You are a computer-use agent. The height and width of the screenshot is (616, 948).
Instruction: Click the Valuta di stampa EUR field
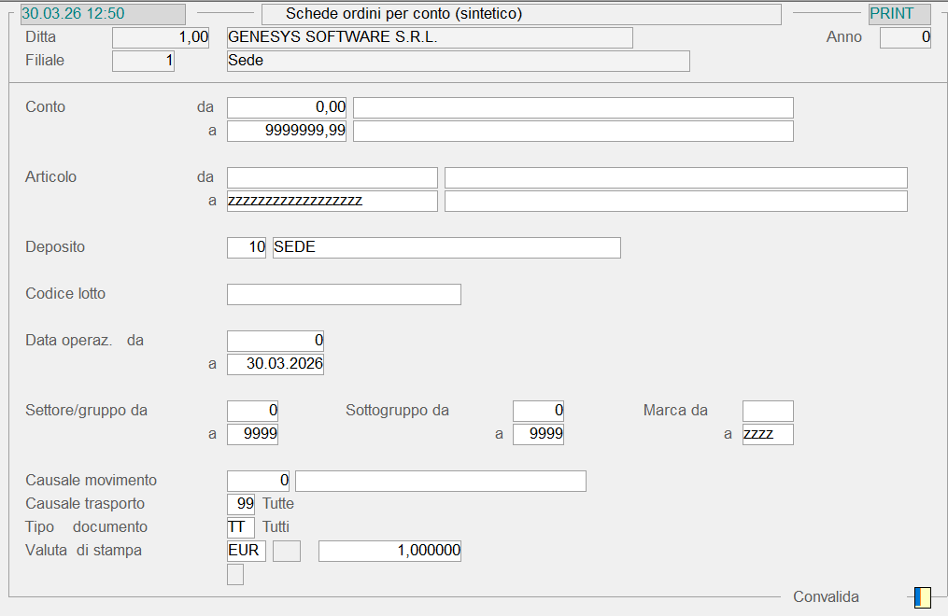pyautogui.click(x=247, y=551)
